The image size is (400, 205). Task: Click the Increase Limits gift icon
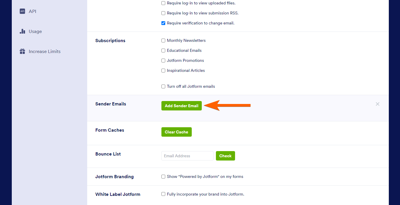point(22,51)
